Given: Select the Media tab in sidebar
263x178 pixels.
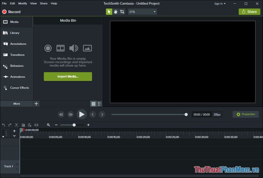Looking at the screenshot, I should 17,22.
